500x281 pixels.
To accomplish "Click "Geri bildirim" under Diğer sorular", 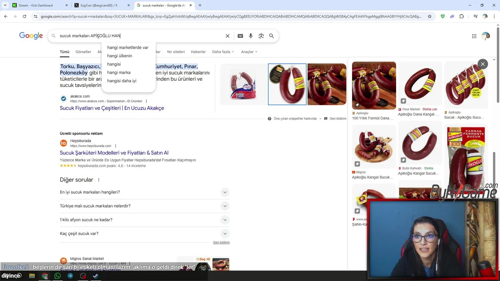I will coord(221,242).
